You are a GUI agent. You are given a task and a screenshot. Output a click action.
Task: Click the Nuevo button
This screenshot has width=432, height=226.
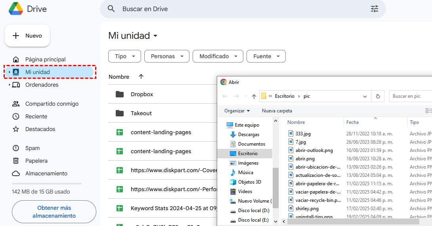point(27,36)
